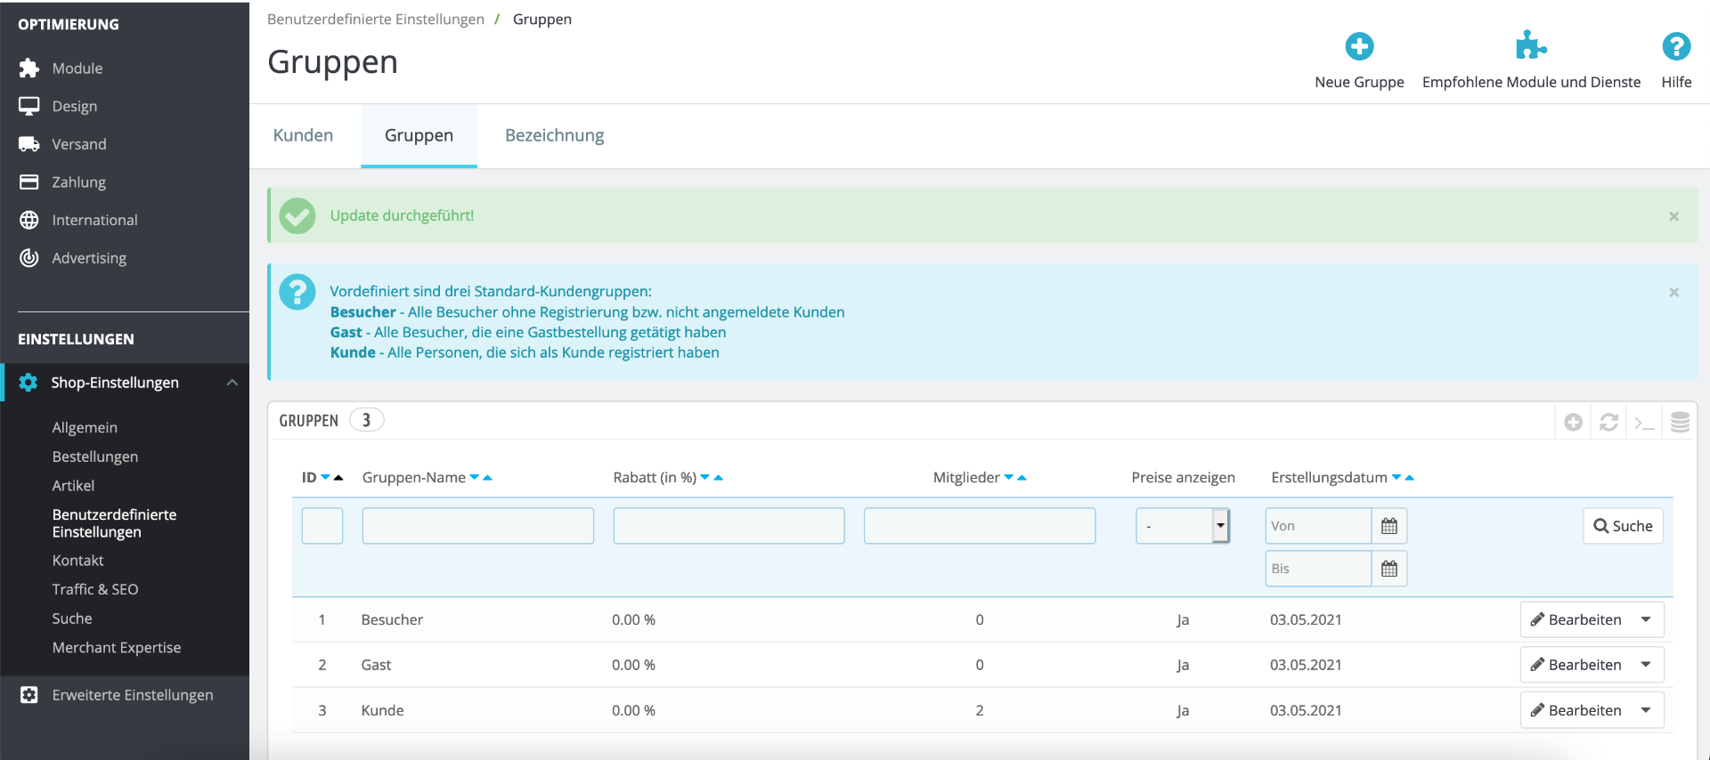1710x760 pixels.
Task: Export to SQL Manager database icon
Action: point(1680,422)
